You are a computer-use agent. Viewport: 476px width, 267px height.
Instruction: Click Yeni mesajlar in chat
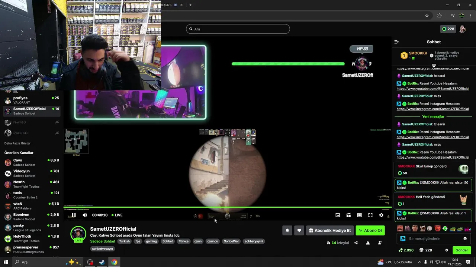(433, 116)
